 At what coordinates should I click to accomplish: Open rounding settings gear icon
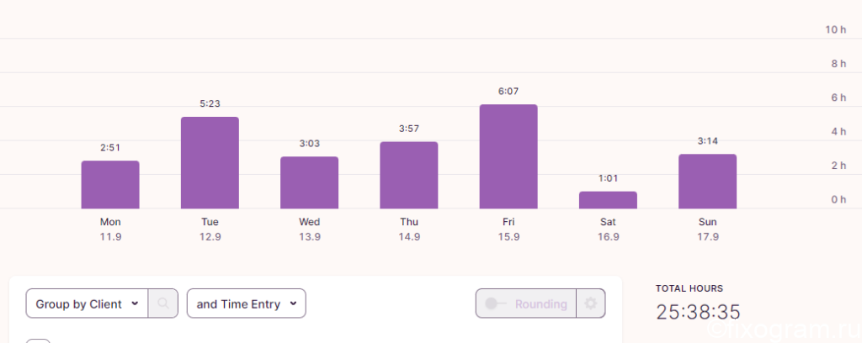tap(590, 303)
